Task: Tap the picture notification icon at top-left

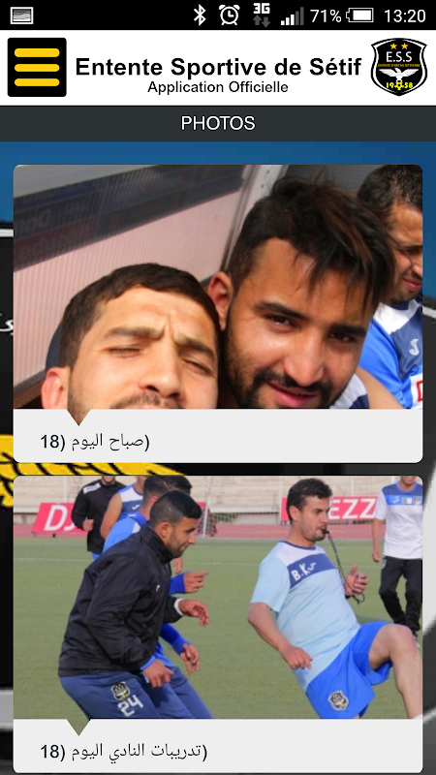Action: 21,15
